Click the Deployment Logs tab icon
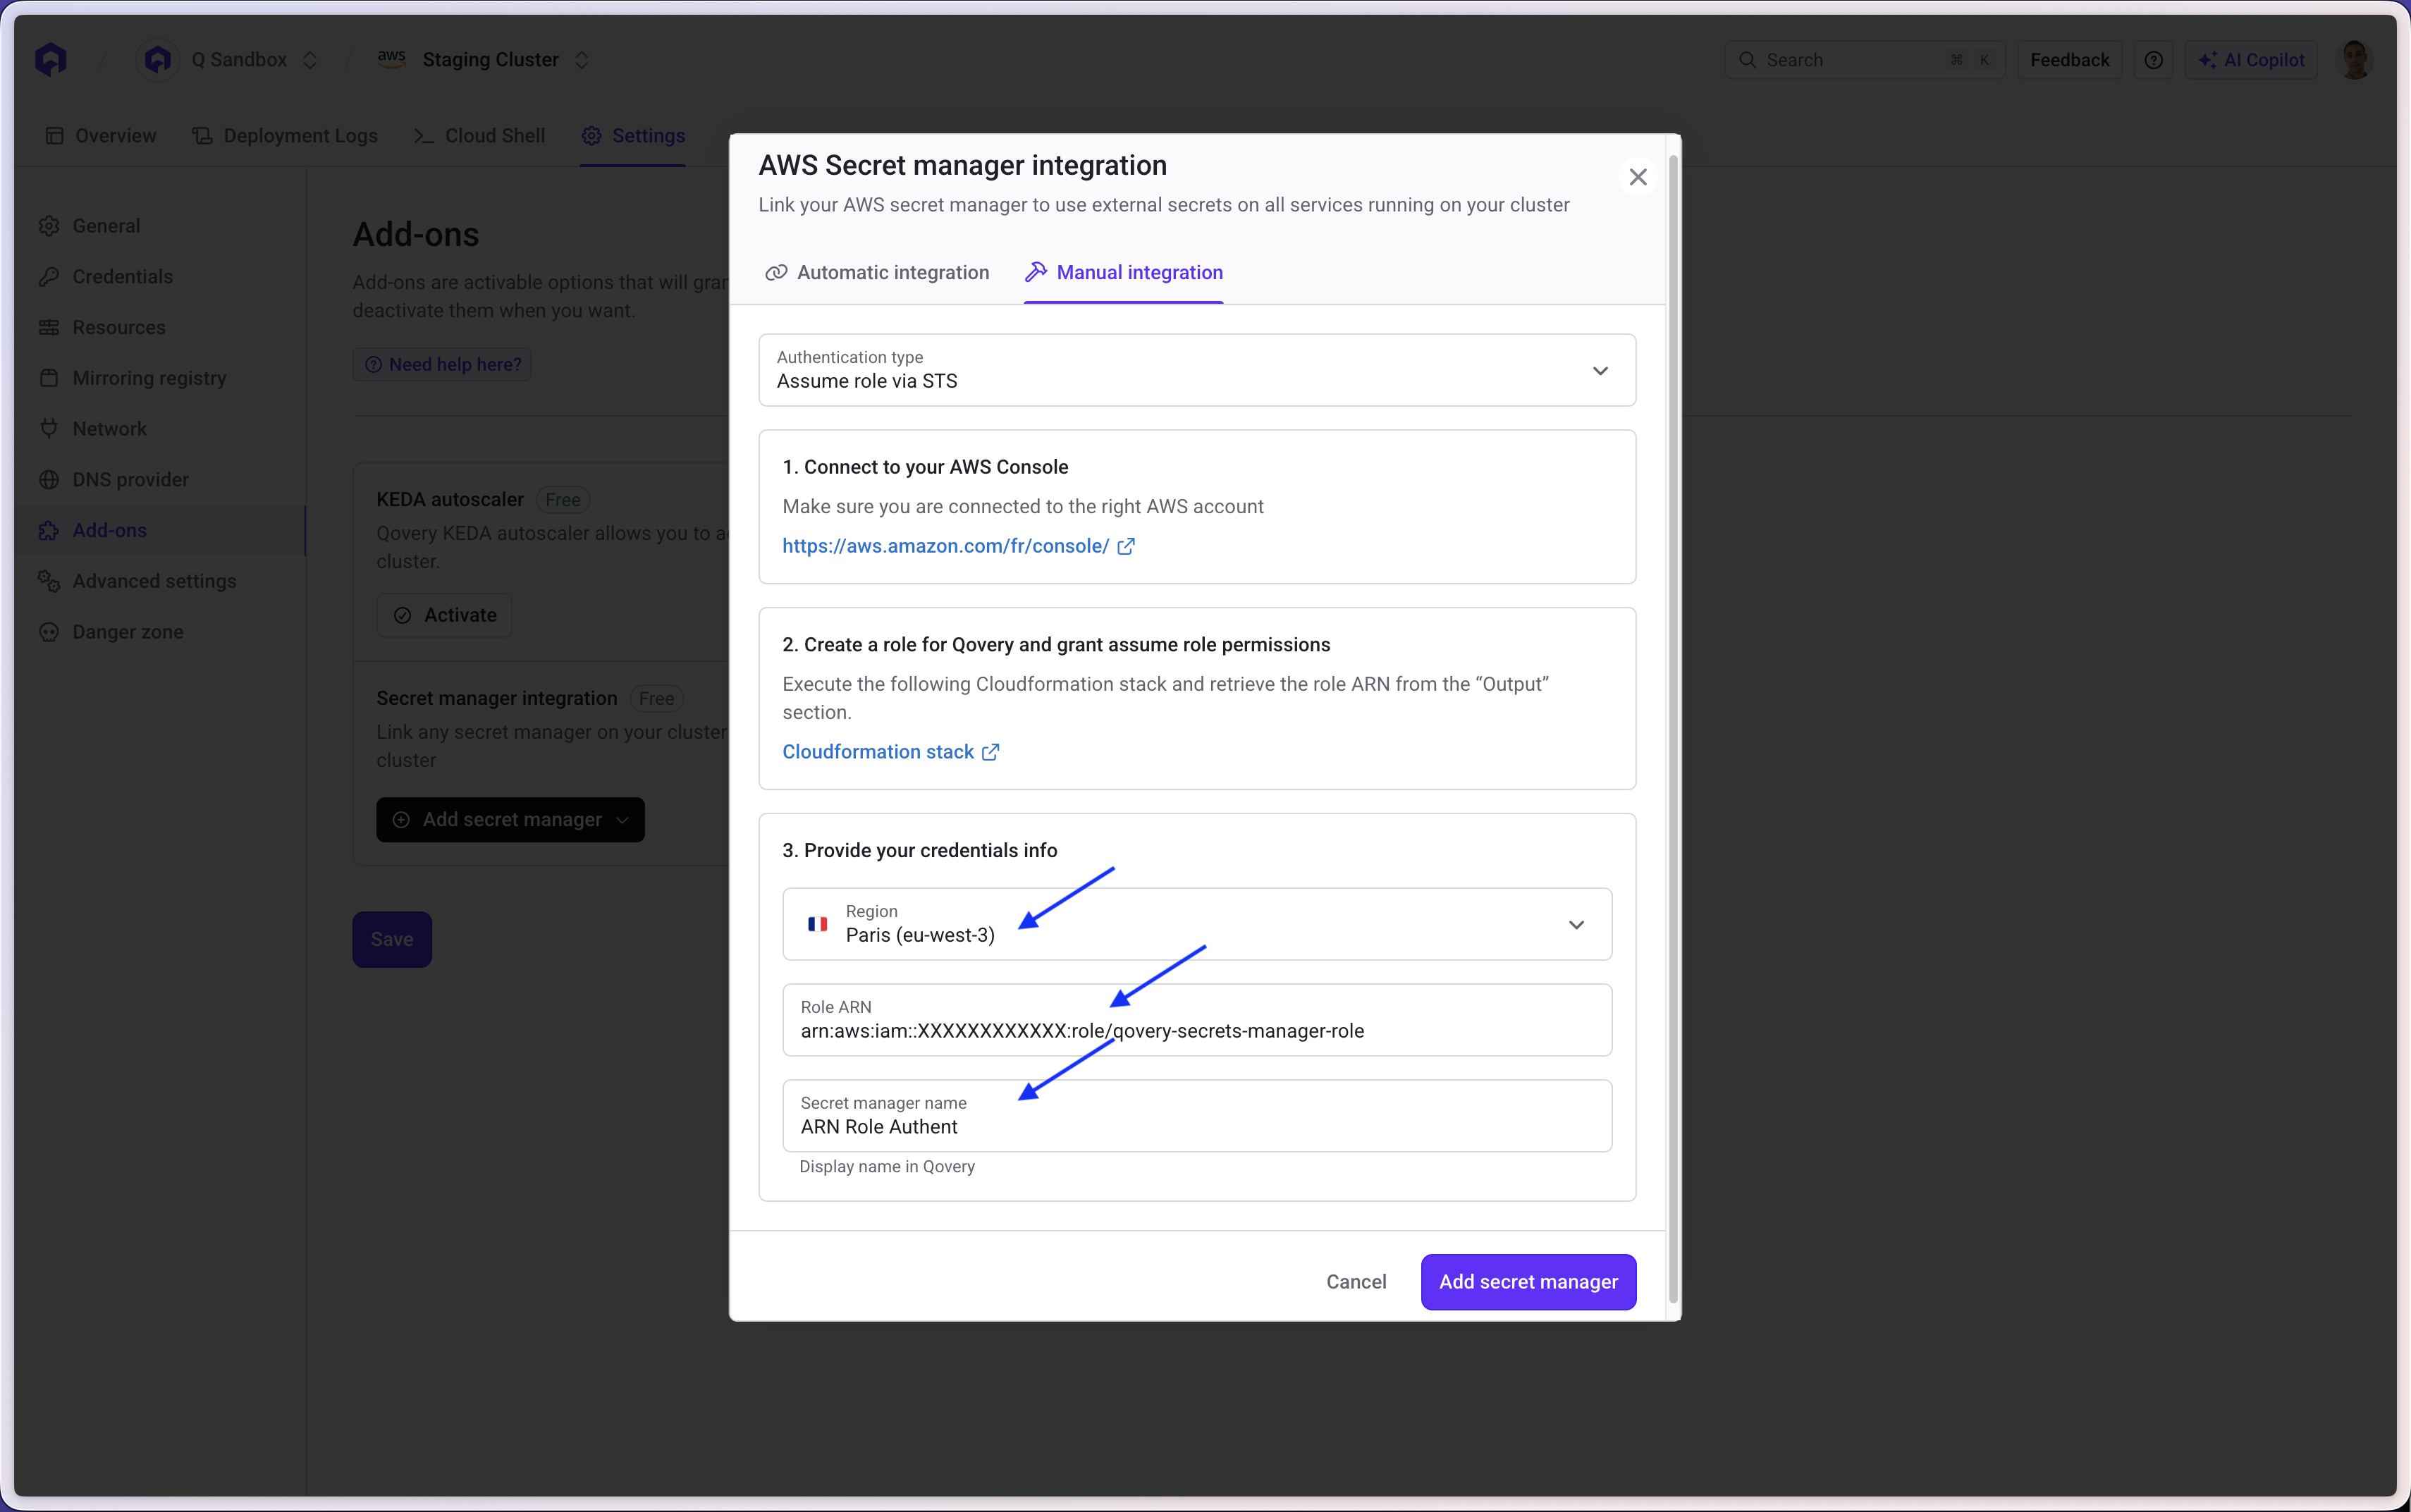 203,136
